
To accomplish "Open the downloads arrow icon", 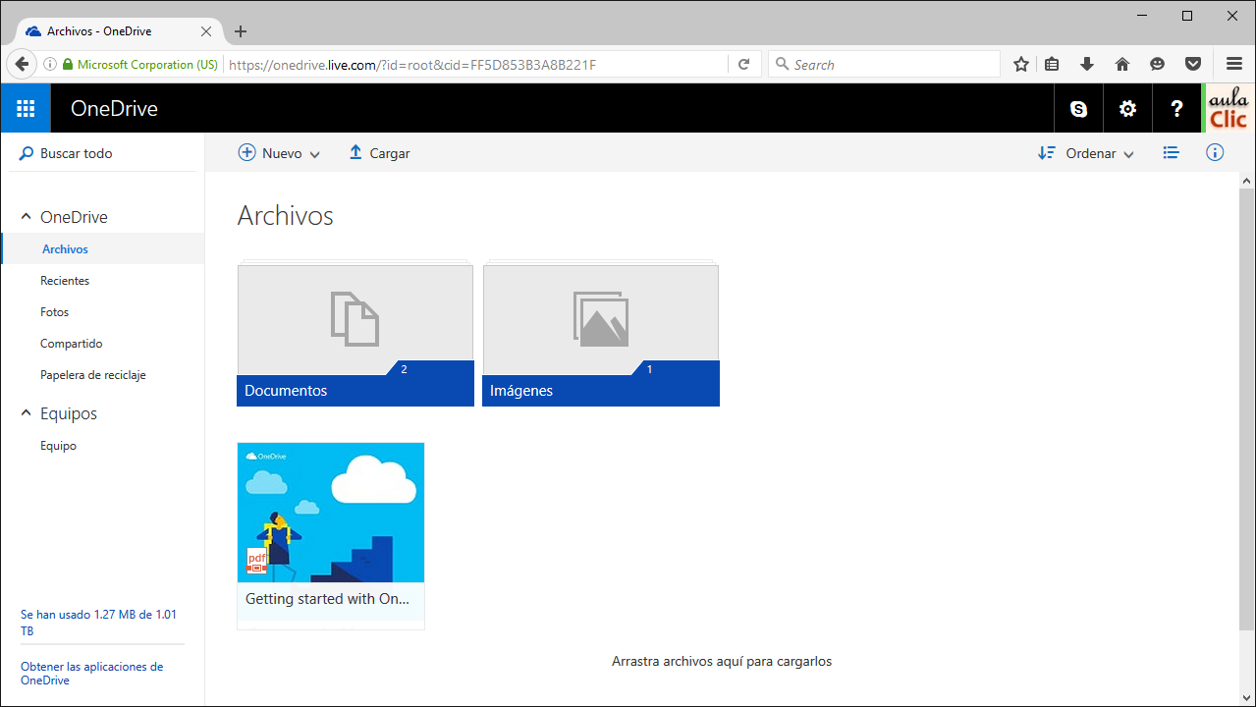I will [1087, 65].
